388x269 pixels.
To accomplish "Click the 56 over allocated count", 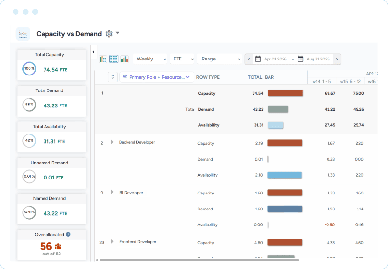I will [x=46, y=246].
